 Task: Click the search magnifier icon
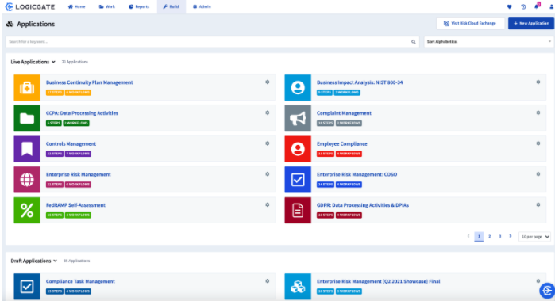click(413, 42)
